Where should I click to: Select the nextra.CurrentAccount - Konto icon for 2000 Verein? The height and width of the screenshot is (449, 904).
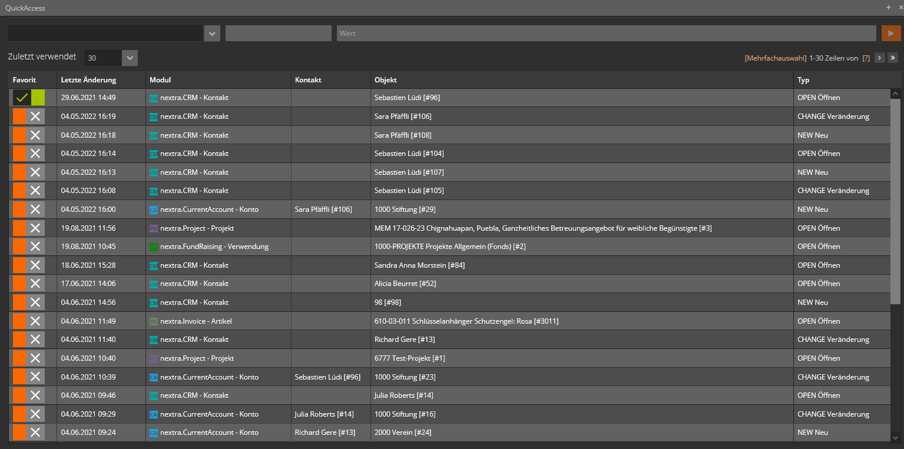[x=154, y=432]
